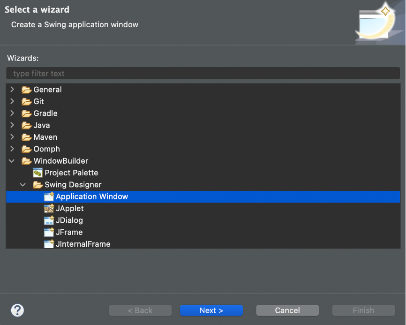Select the Project Palette label
Screen dimensions: 406x325
pyautogui.click(x=71, y=173)
